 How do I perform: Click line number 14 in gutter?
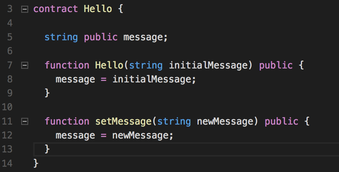click(x=7, y=163)
